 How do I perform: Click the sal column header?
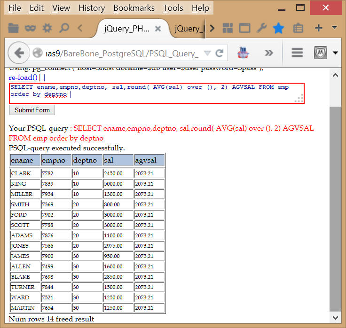tap(118, 160)
